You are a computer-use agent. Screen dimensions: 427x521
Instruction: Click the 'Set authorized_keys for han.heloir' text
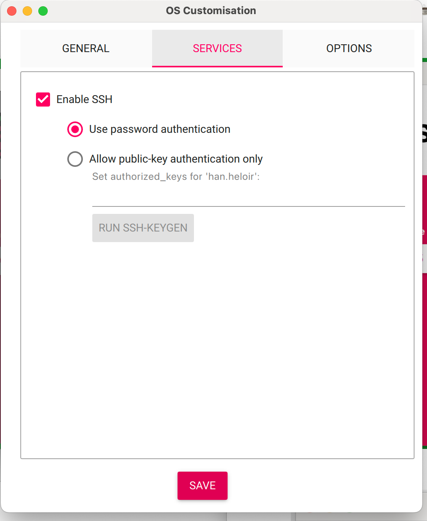(x=176, y=177)
